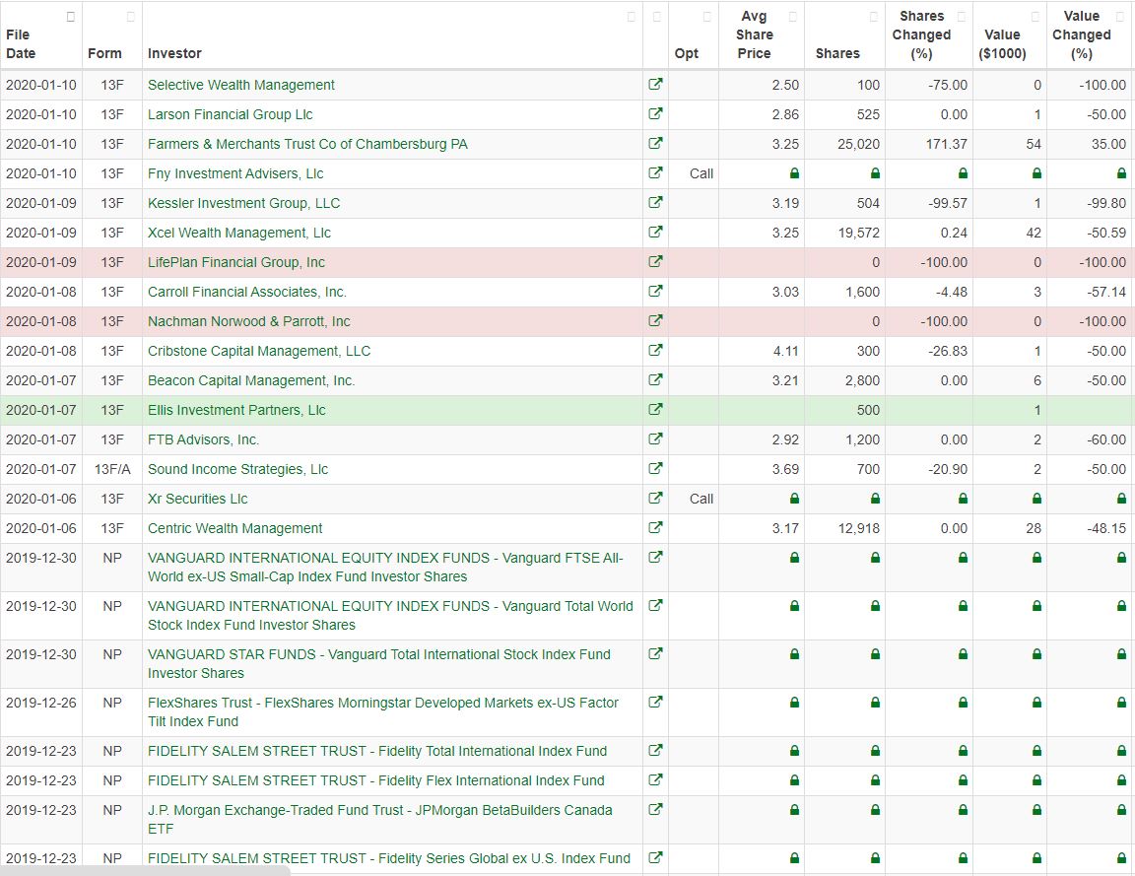Click lock icon in FlexShares Trust Value Changed column
This screenshot has height=876, width=1135.
pyautogui.click(x=1121, y=703)
